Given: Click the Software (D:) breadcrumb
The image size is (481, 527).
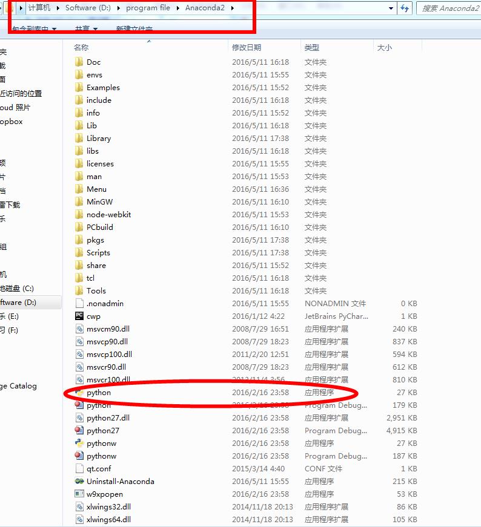Looking at the screenshot, I should [x=88, y=8].
